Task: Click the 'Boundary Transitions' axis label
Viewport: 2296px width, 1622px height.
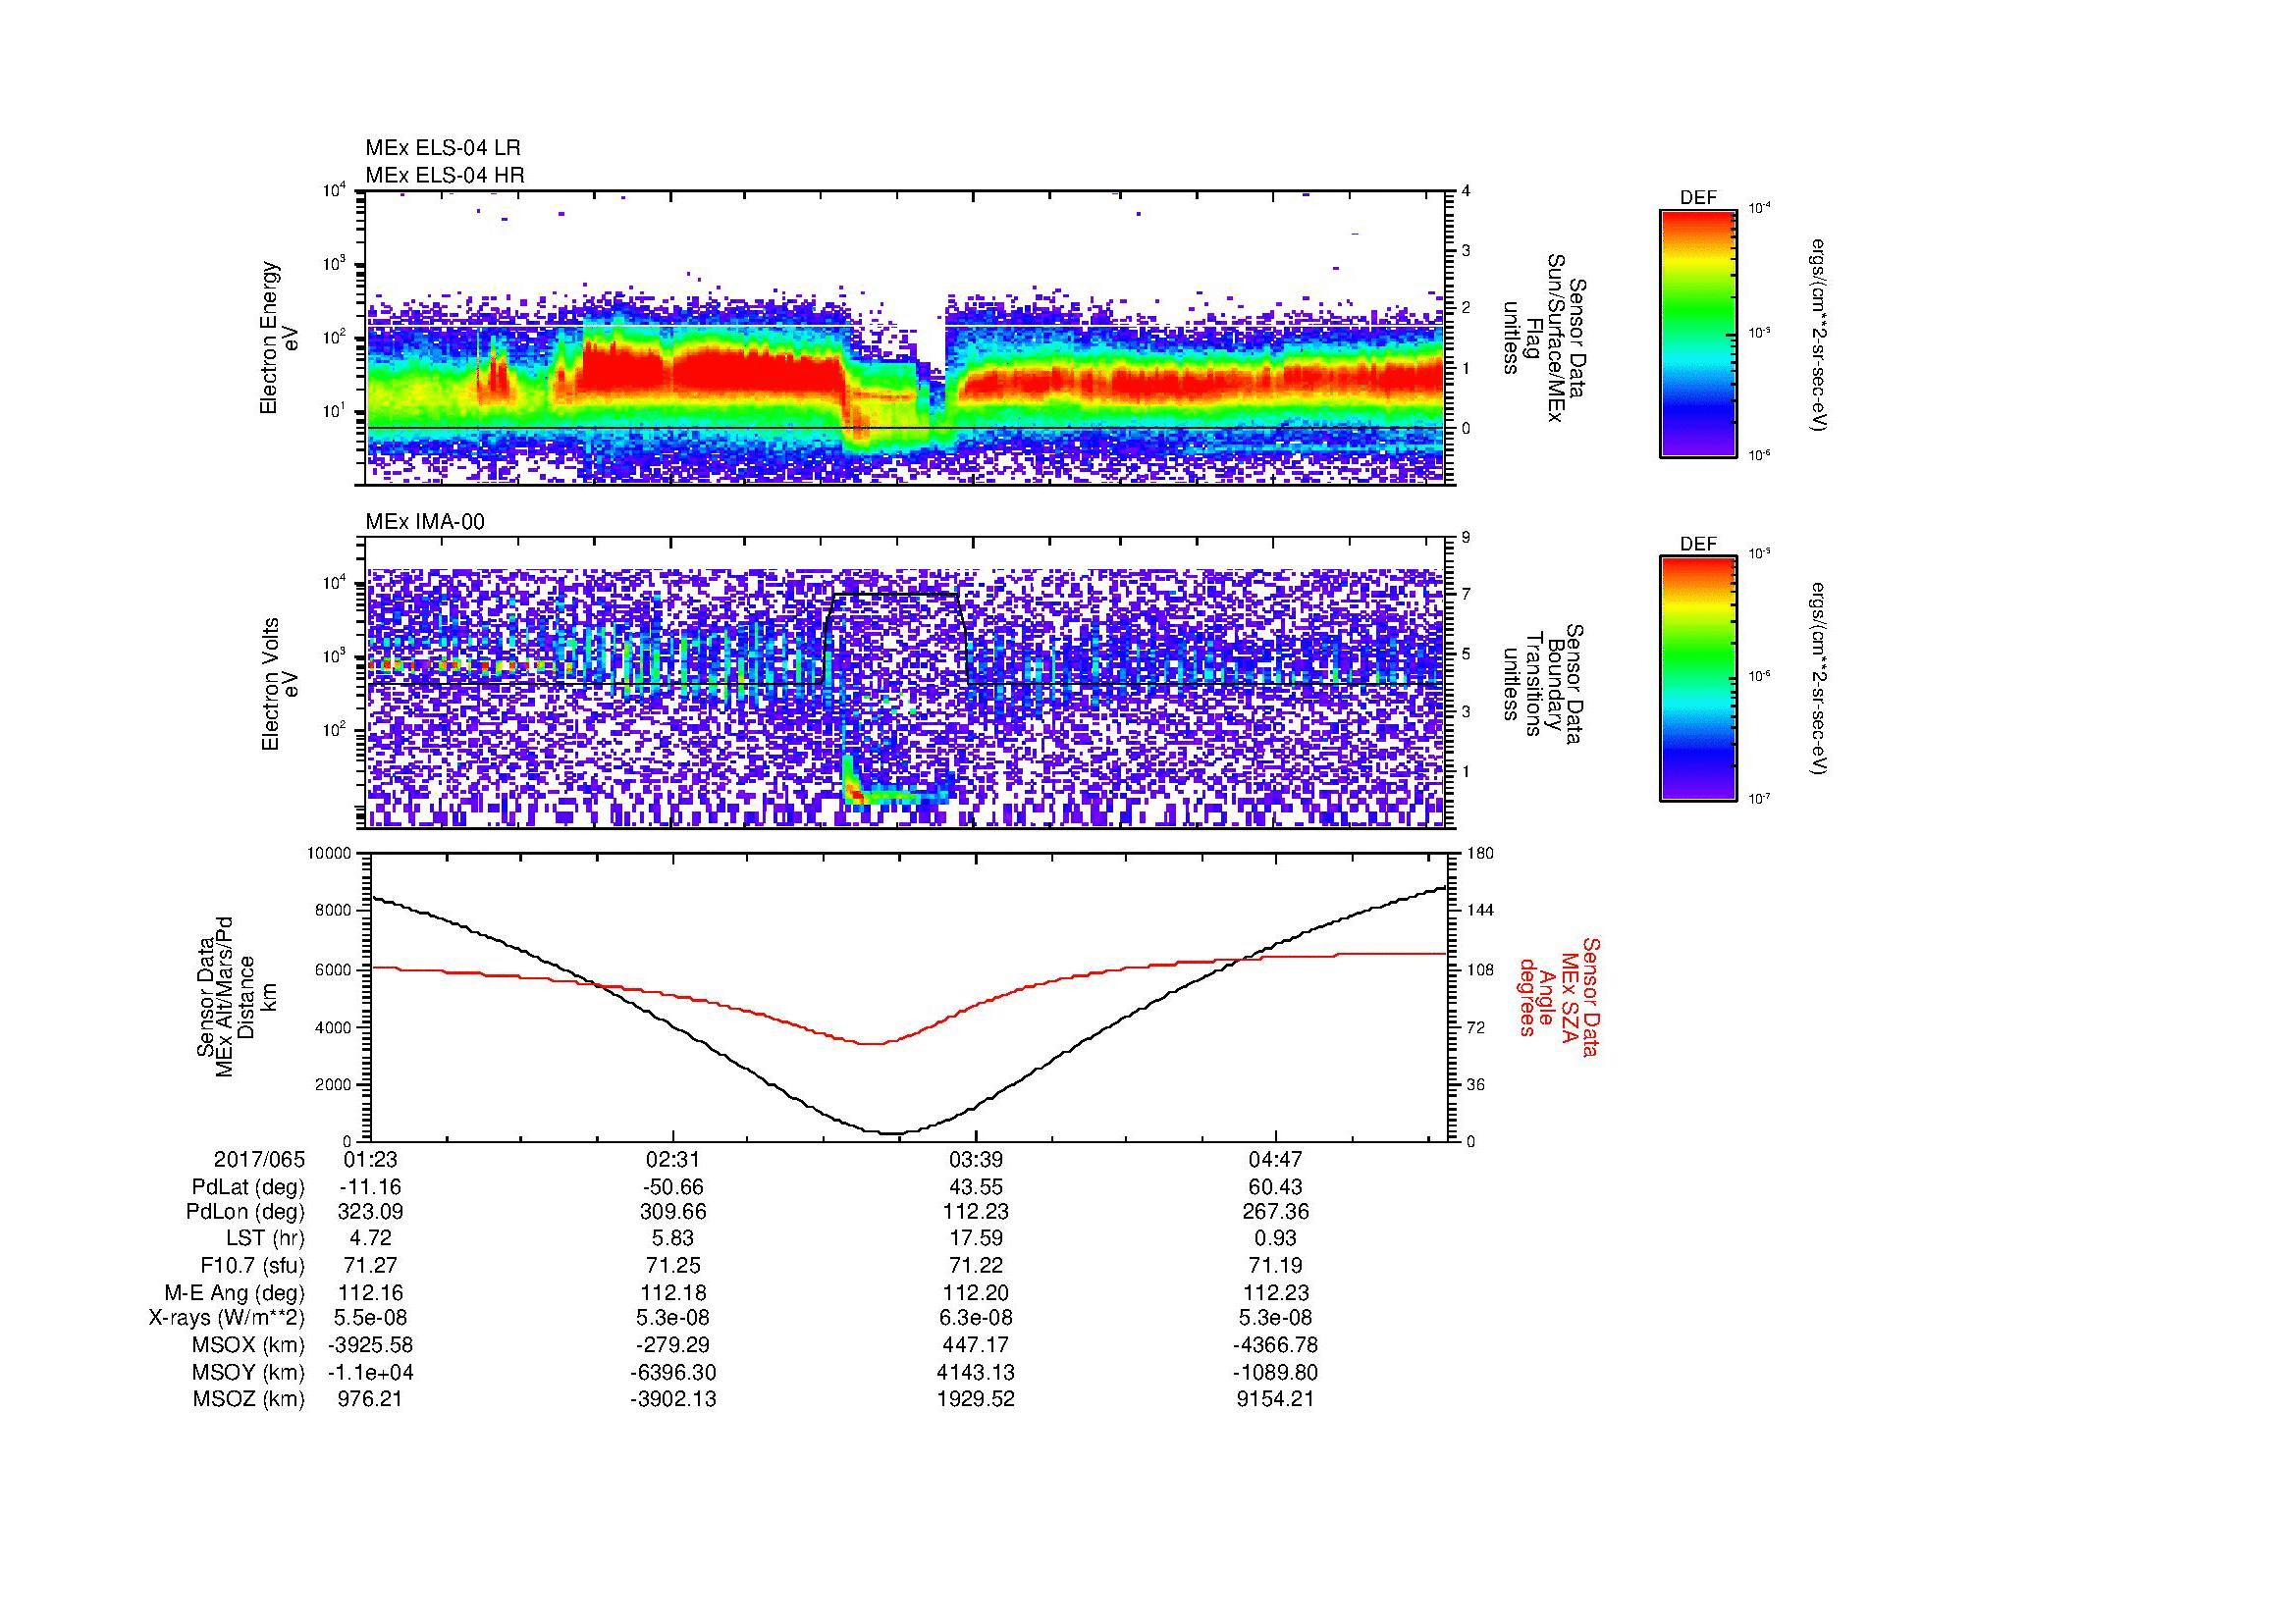Action: pos(1543,684)
